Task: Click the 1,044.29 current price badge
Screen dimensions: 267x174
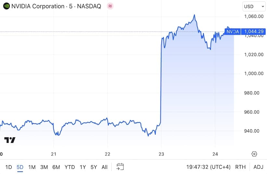Action: pos(254,32)
